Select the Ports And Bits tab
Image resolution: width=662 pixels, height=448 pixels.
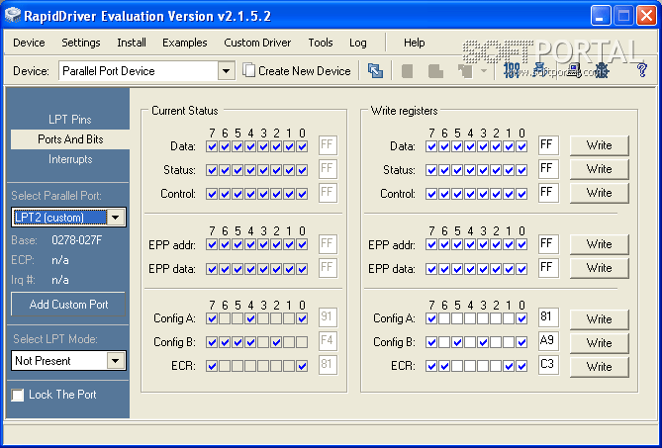point(70,139)
